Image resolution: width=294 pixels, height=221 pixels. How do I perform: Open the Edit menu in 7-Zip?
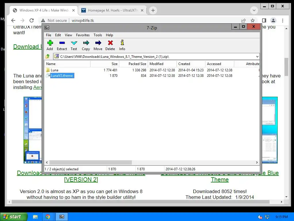pos(58,35)
